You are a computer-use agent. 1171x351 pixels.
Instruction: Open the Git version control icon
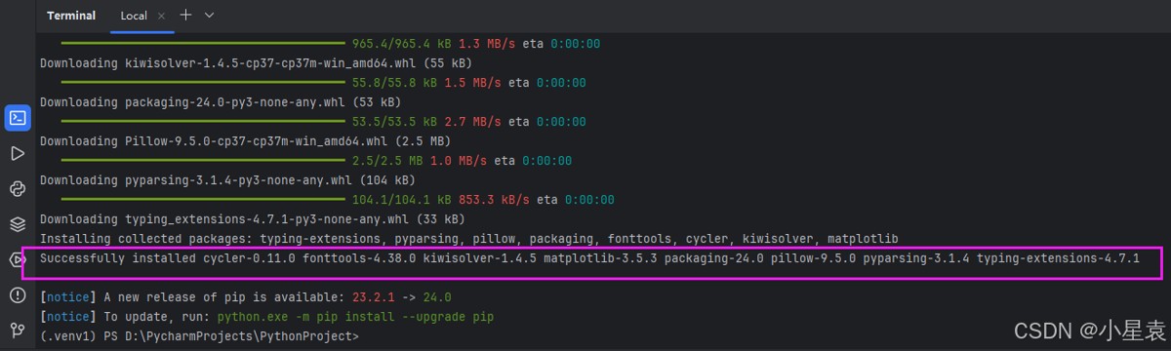17,331
